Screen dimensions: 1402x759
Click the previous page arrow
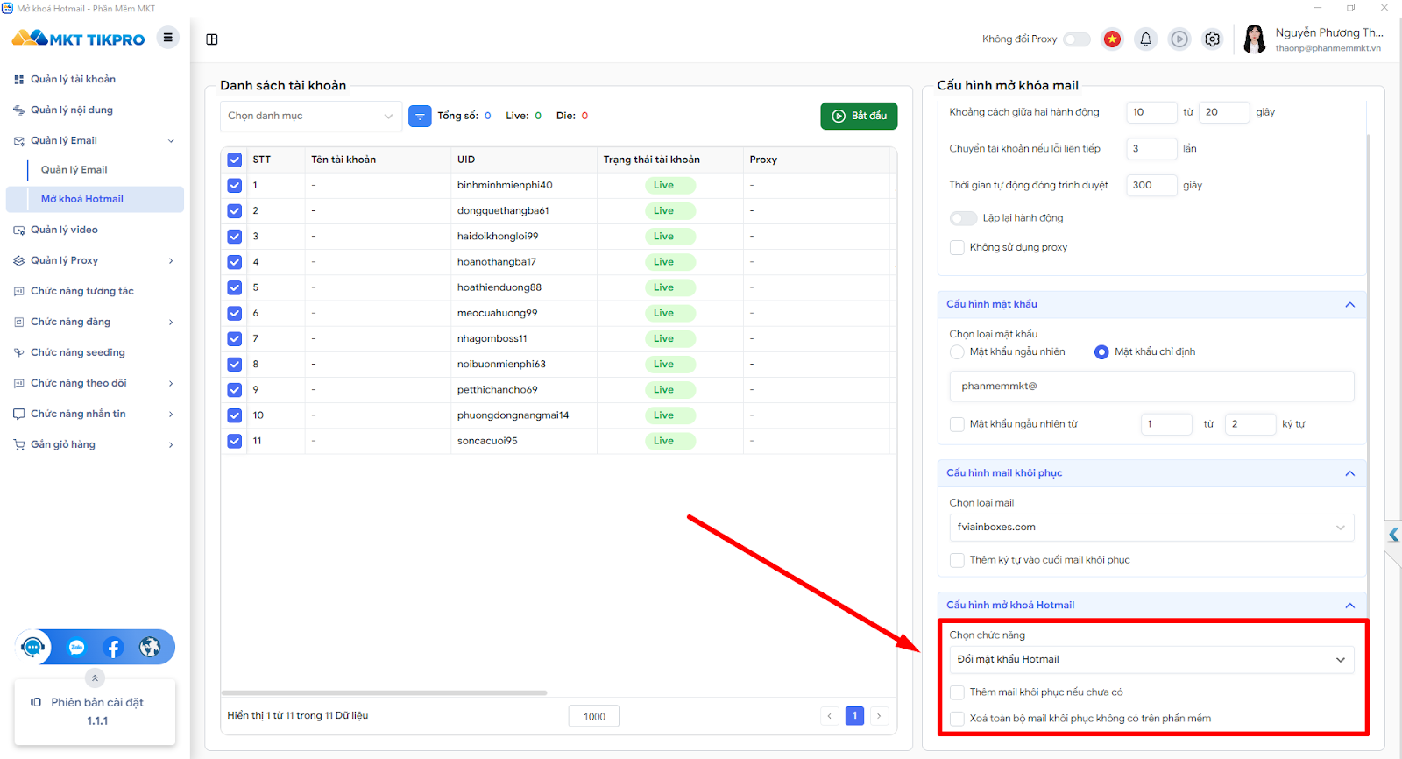[x=830, y=716]
